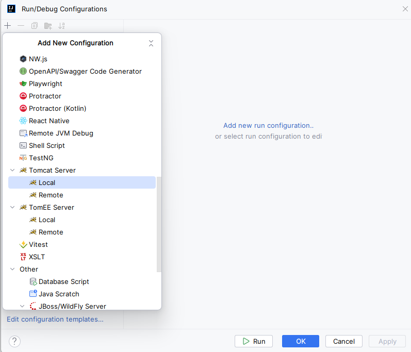Close the Add New Configuration popup
Screen dimensions: 411x352
(151, 43)
